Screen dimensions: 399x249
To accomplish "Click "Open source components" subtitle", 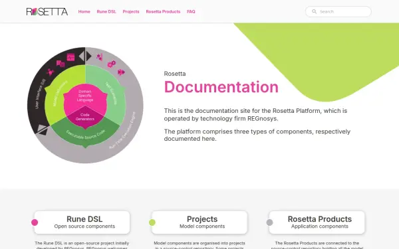I will (x=84, y=226).
